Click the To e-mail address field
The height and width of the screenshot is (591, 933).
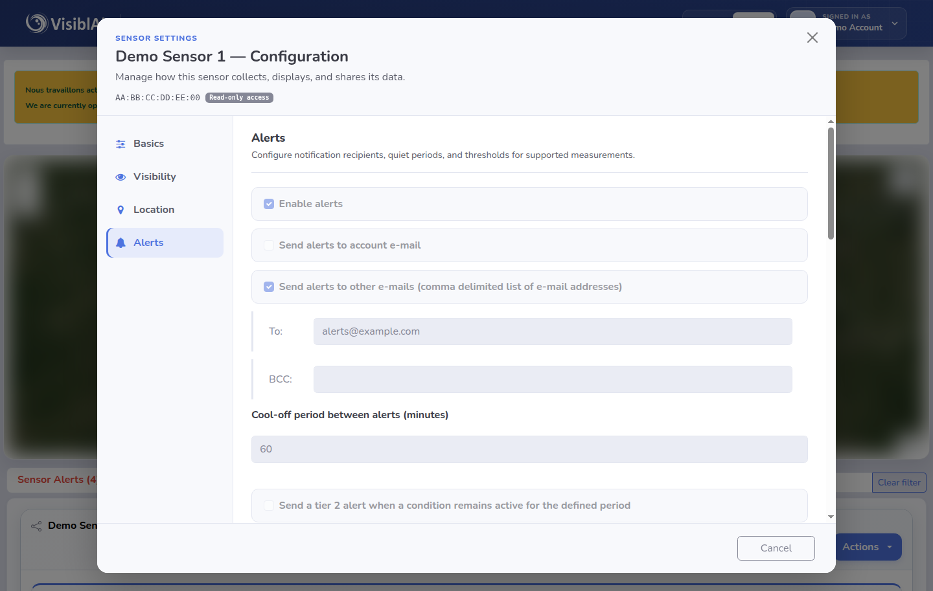pos(553,331)
